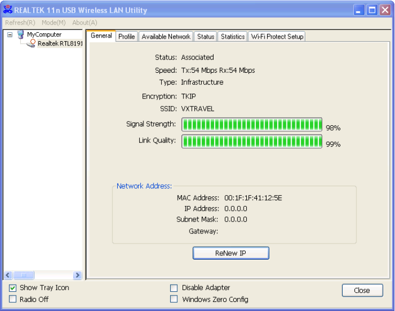Click the Signal Strength progress bar
Screen dimensions: 395x311
(x=252, y=125)
